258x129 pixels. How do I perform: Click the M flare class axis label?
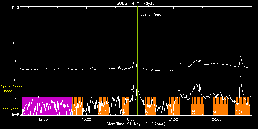[15, 43]
